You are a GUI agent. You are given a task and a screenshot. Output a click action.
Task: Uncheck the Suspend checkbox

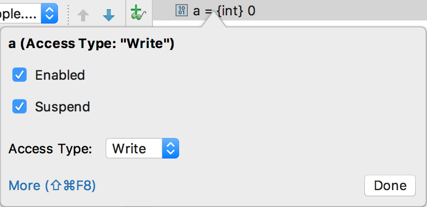[x=20, y=107]
